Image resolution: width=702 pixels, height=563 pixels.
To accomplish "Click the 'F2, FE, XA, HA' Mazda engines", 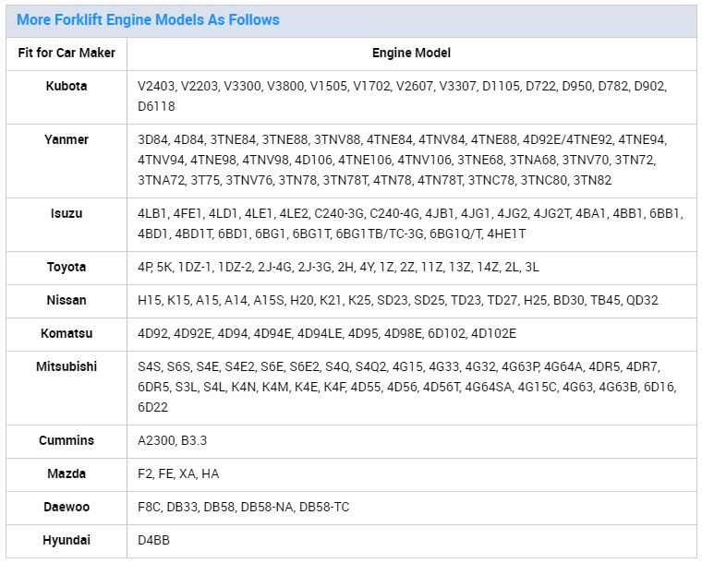I will coord(178,474).
